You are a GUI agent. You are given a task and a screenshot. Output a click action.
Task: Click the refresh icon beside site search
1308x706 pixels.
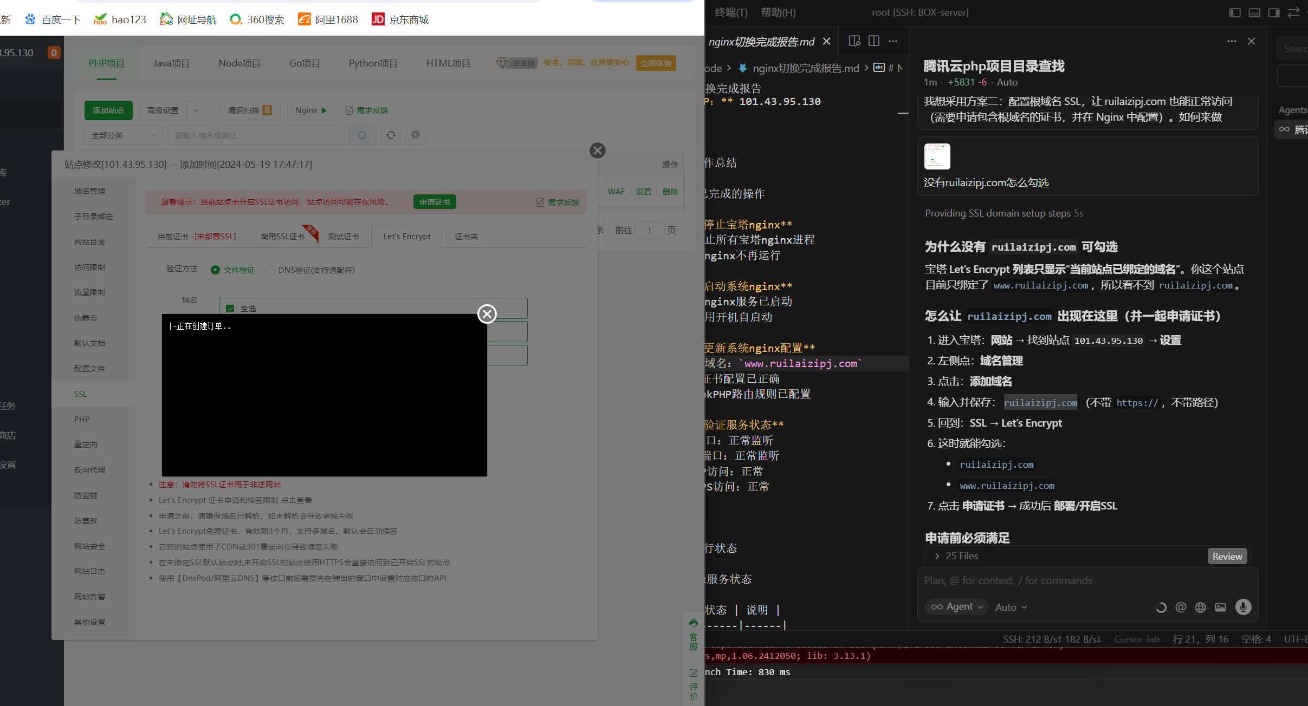point(391,135)
